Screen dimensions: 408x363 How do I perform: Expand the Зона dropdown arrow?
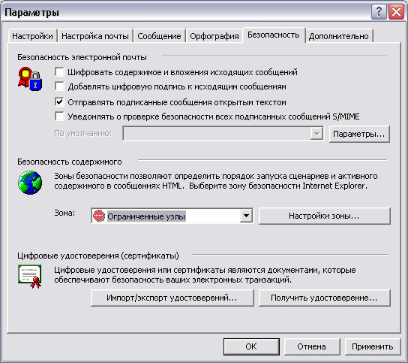tap(246, 216)
